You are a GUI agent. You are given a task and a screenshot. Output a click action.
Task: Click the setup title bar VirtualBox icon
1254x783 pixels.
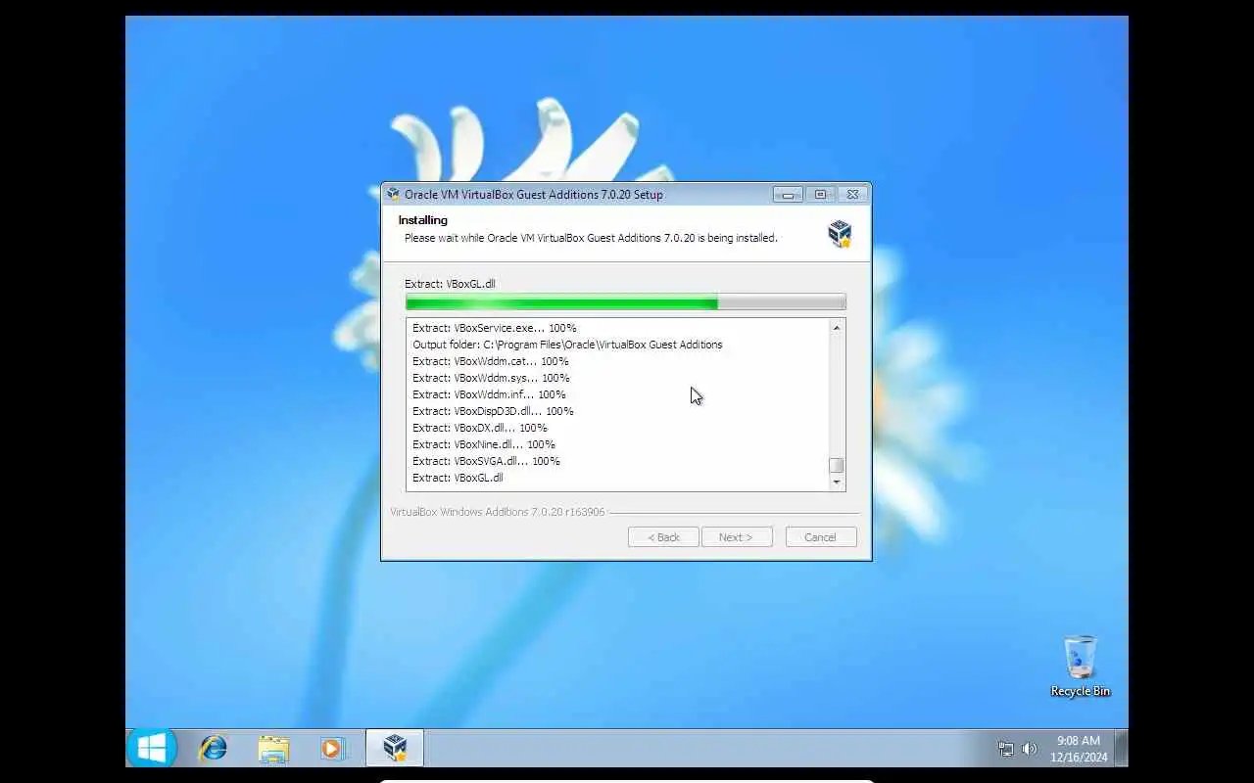394,194
